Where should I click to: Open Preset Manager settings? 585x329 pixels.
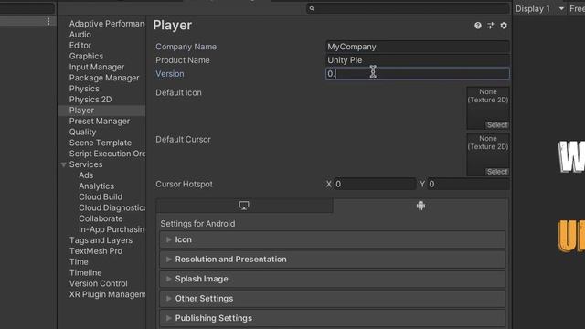[100, 122]
